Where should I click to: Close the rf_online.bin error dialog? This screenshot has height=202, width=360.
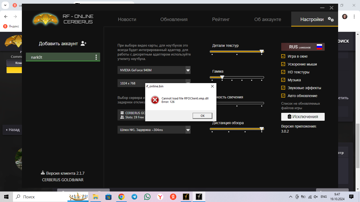point(212,86)
